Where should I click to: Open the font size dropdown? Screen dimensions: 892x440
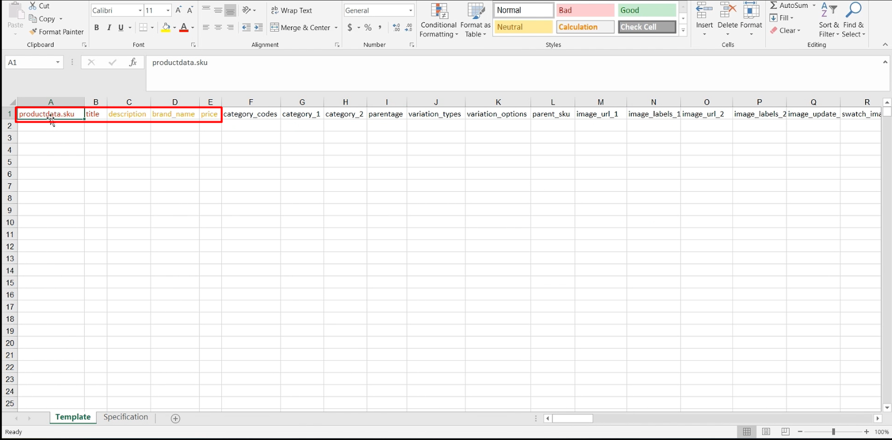point(168,10)
